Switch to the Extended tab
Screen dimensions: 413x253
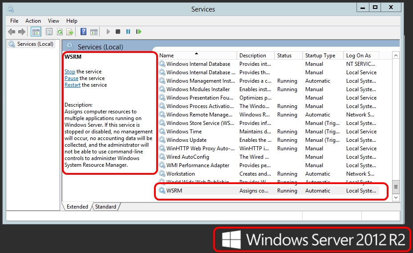tap(77, 207)
